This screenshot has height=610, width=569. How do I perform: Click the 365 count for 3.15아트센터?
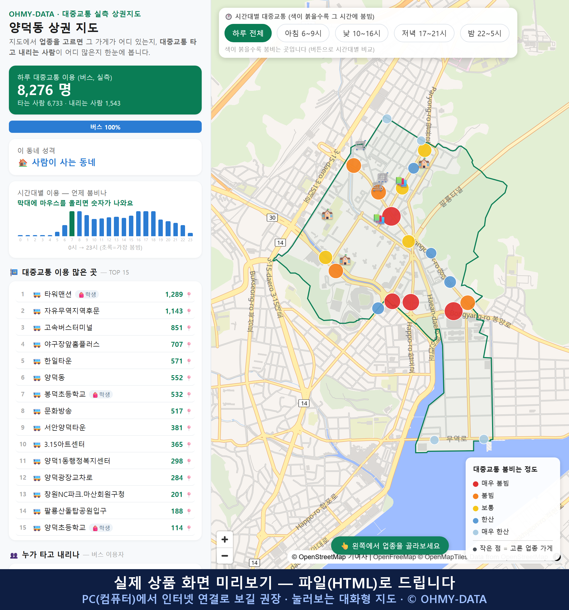pyautogui.click(x=177, y=445)
